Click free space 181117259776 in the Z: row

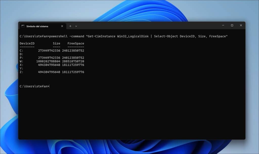point(73,72)
